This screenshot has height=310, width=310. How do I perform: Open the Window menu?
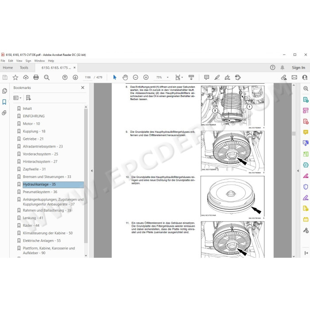[39, 61]
